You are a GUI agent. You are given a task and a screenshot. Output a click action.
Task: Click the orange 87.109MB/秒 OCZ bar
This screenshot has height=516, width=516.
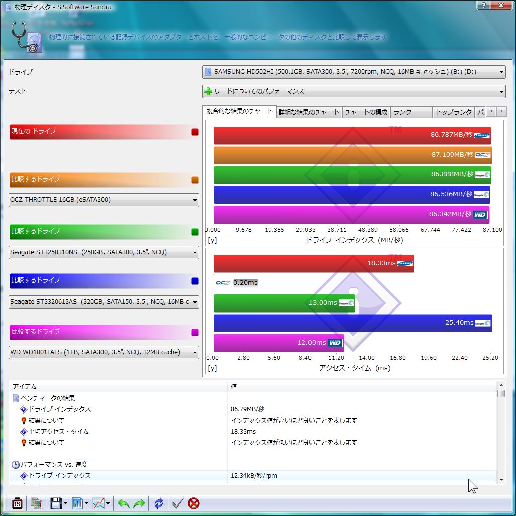[x=353, y=155]
